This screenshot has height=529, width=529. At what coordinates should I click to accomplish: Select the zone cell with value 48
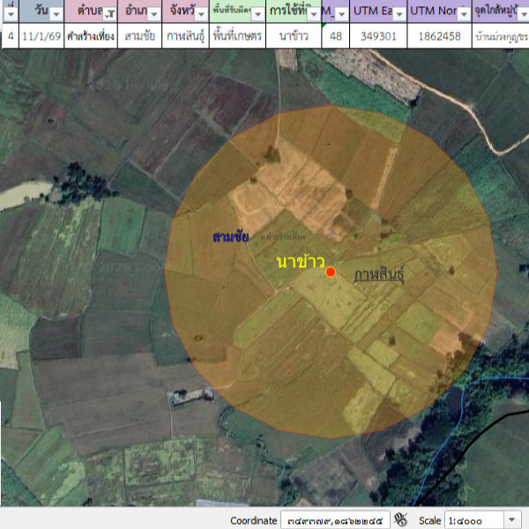coord(334,36)
